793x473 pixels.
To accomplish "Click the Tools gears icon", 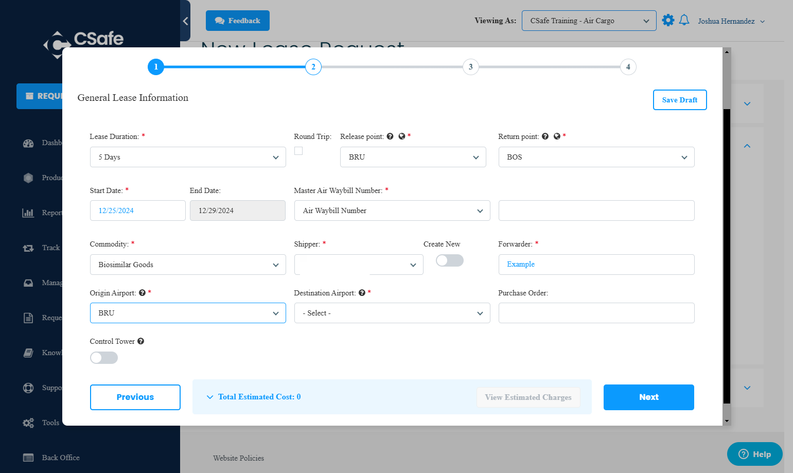I will pos(28,423).
